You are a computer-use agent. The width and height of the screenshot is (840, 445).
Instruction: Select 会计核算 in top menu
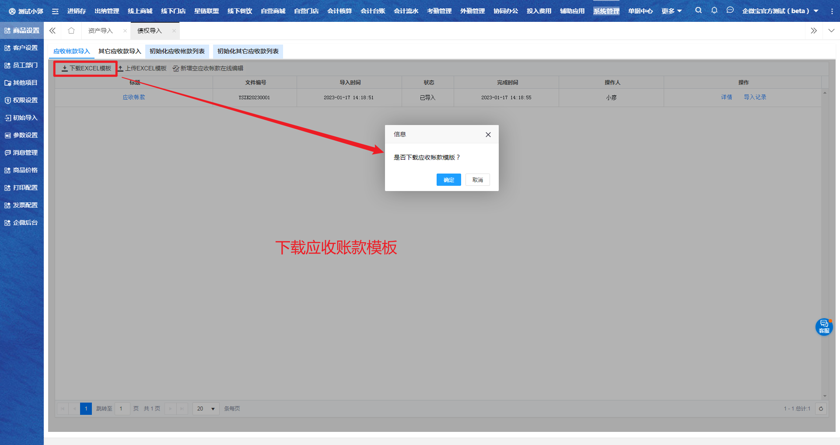[339, 11]
